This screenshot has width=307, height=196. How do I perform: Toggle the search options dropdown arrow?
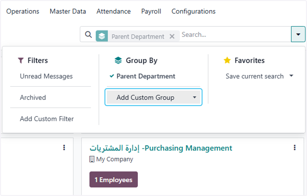(x=298, y=34)
